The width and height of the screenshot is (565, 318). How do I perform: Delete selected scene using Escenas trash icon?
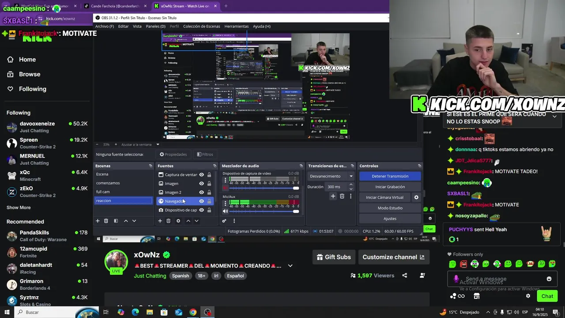pos(106,221)
